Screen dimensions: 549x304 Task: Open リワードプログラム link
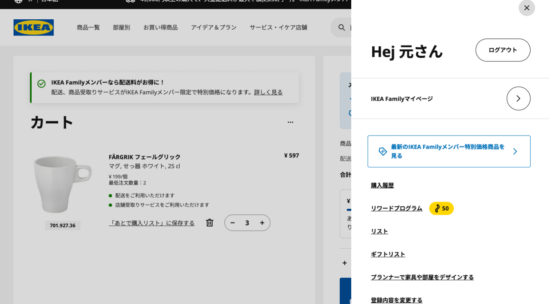[x=396, y=208]
